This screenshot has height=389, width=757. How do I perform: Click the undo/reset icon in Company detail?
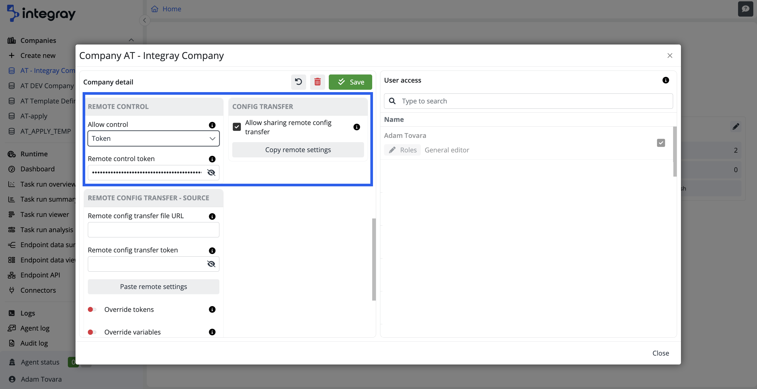coord(298,82)
